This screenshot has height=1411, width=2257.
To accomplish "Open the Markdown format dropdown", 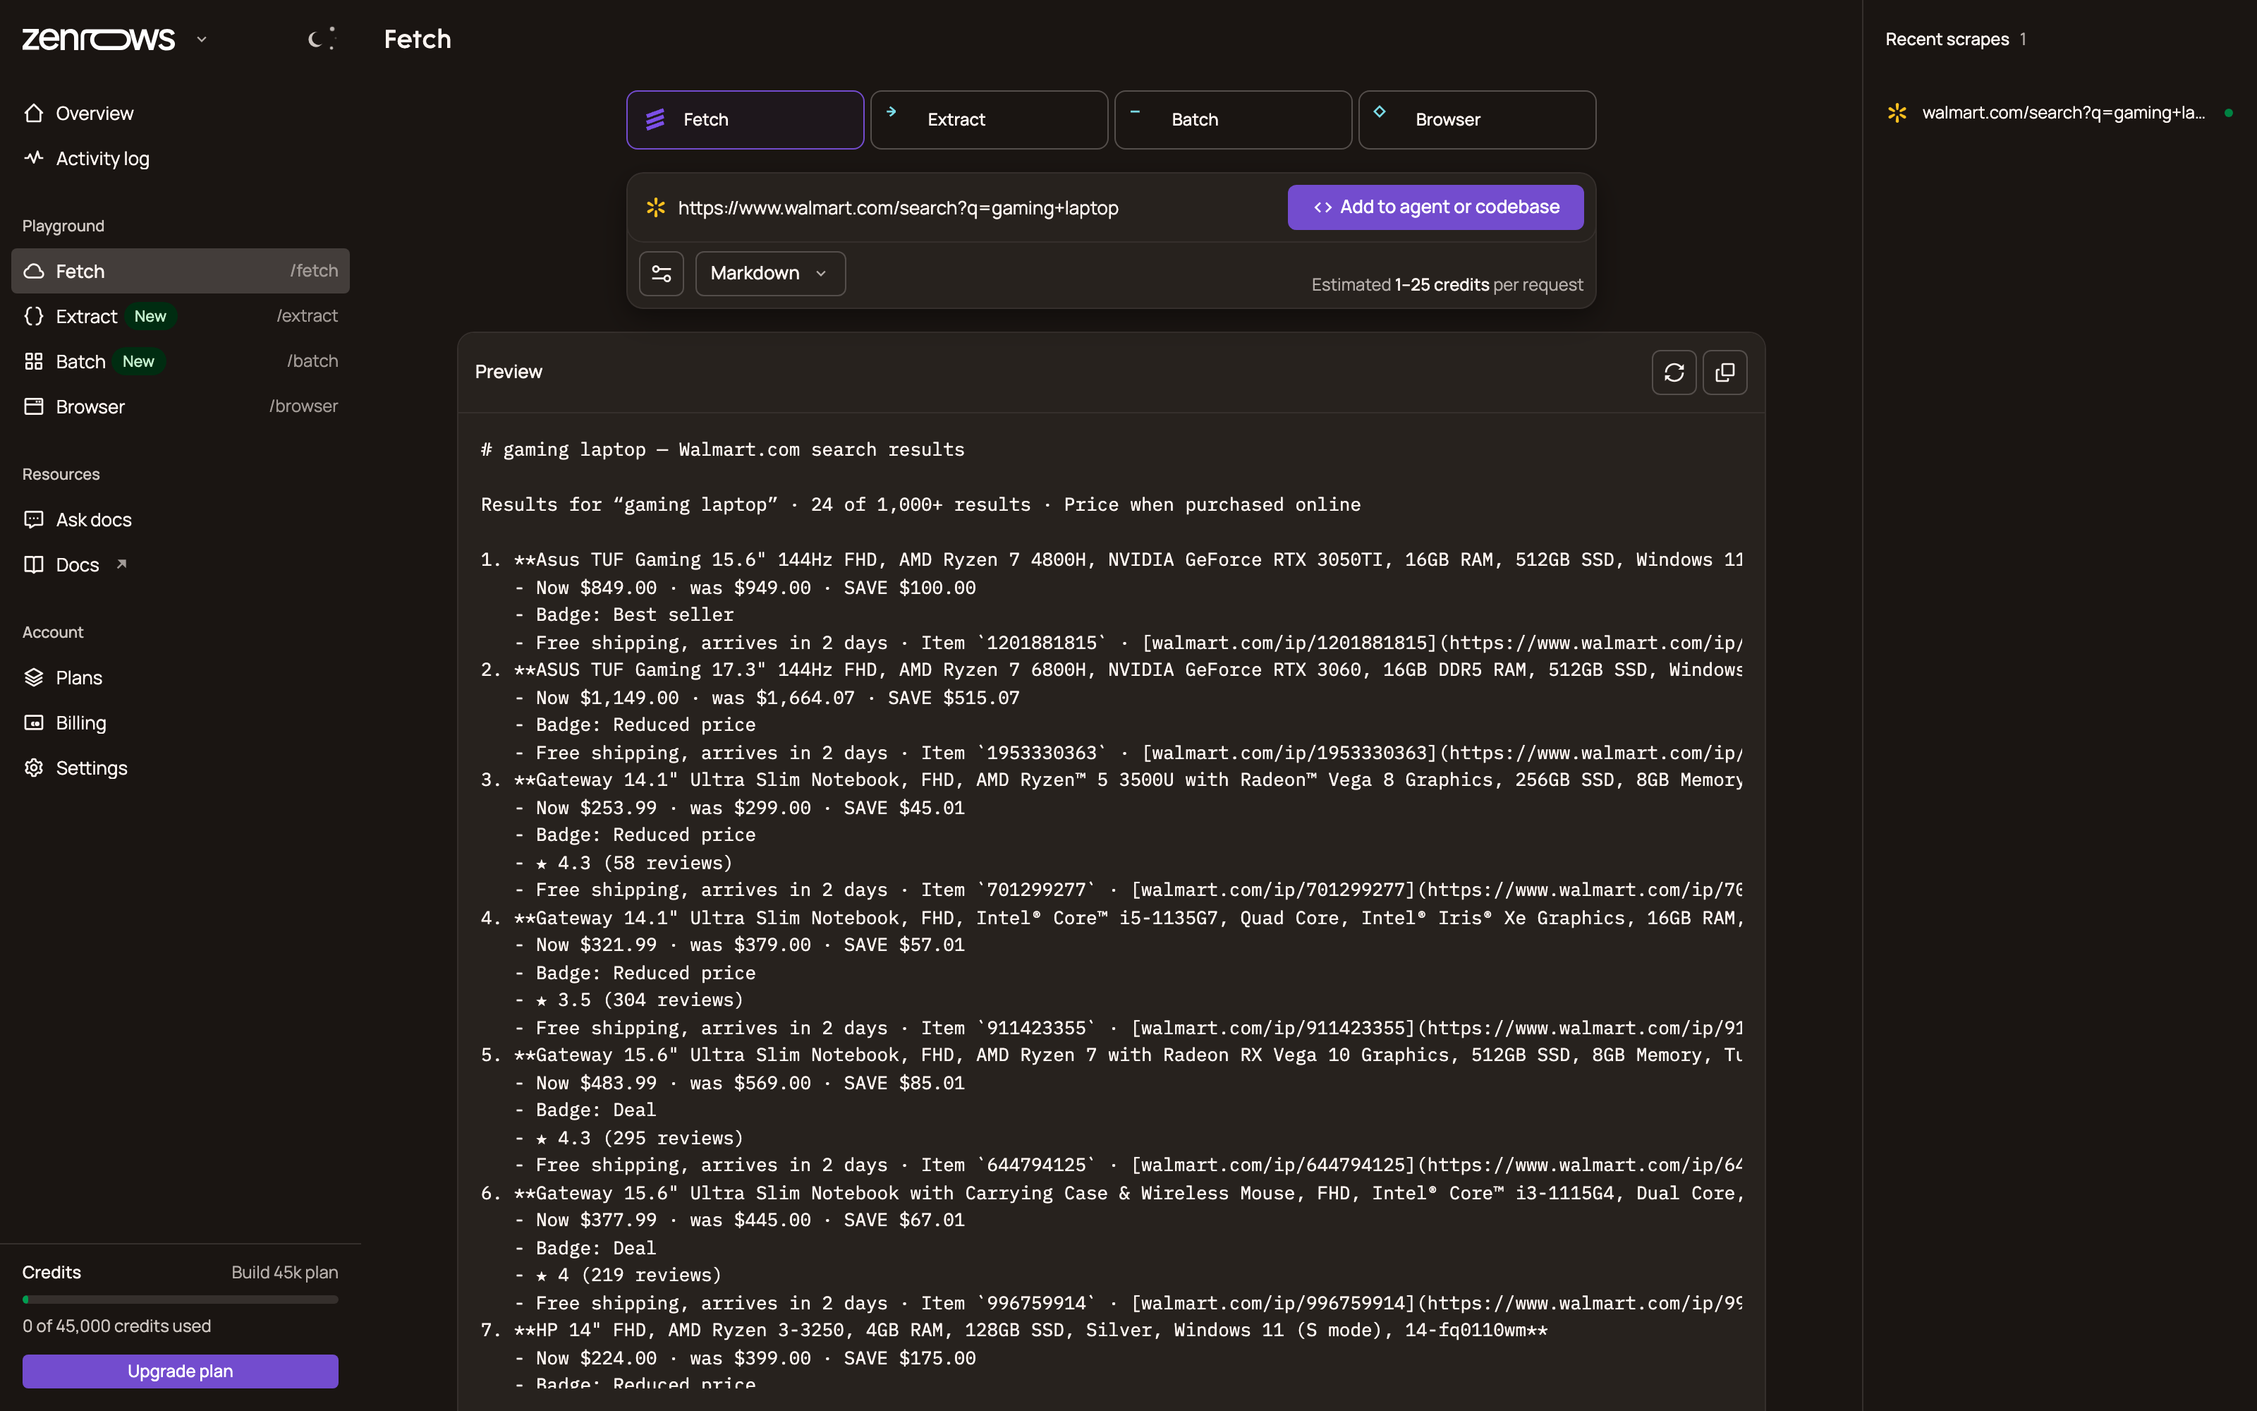I will (x=769, y=274).
